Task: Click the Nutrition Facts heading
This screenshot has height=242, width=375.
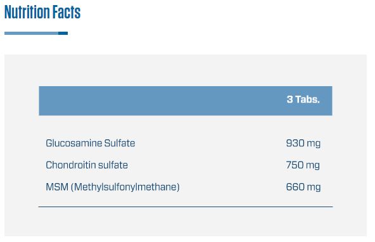Action: tap(42, 12)
